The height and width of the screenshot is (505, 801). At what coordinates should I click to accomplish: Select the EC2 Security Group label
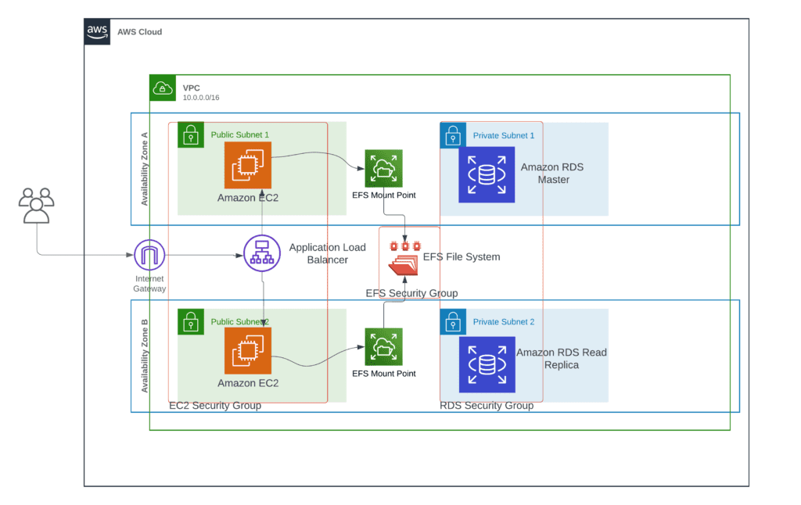click(x=215, y=406)
